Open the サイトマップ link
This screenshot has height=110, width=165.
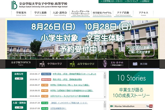131,1
